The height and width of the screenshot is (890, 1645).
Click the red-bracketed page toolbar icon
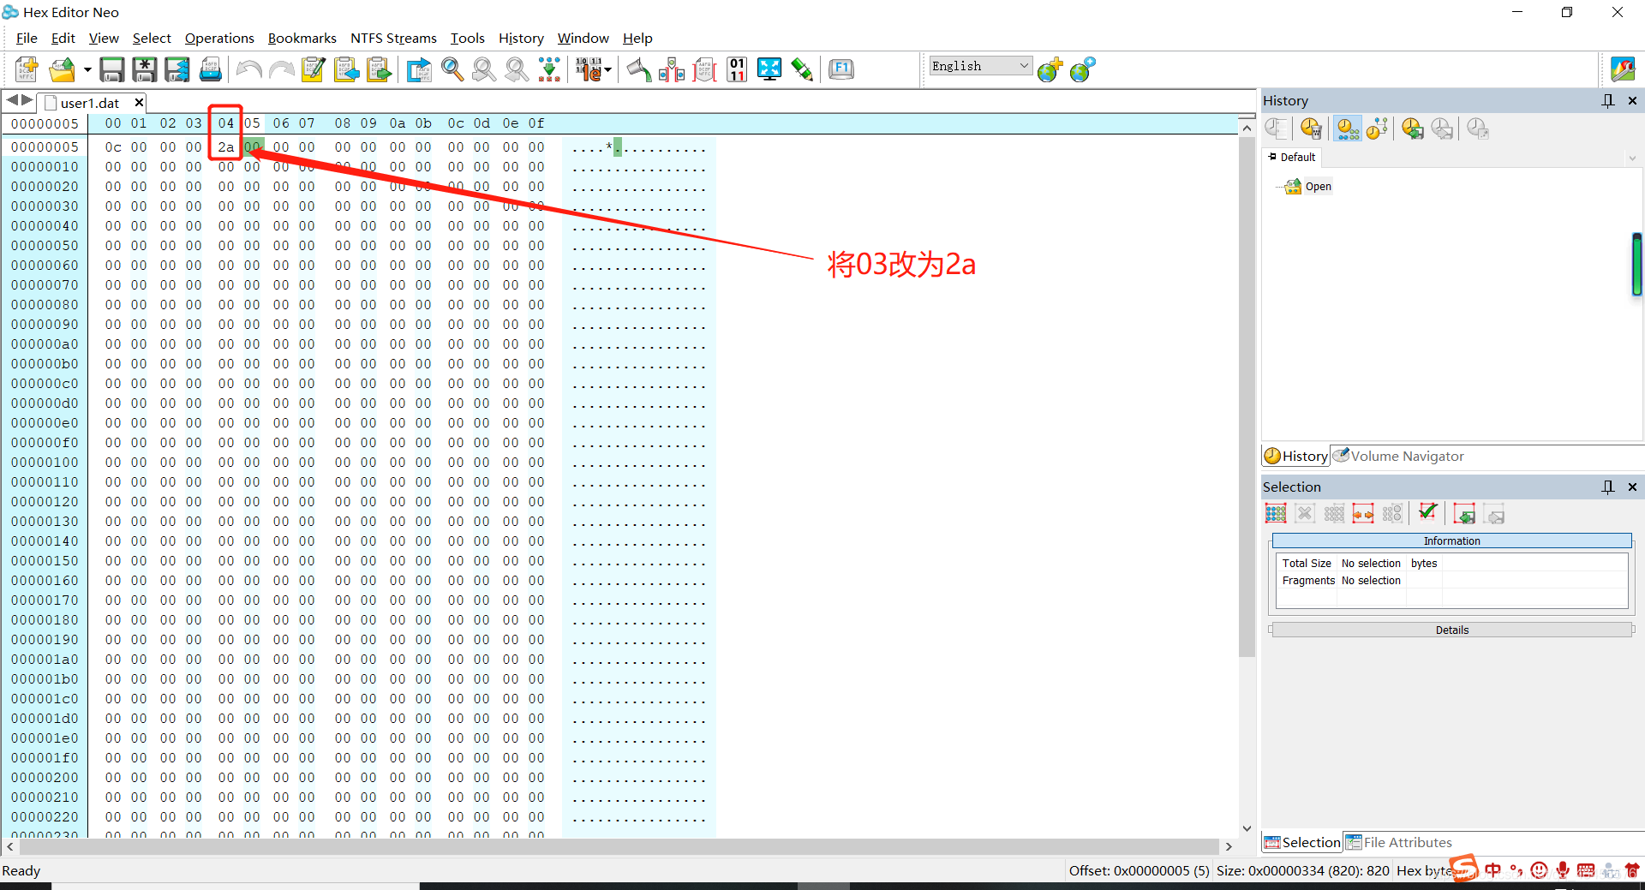[705, 69]
